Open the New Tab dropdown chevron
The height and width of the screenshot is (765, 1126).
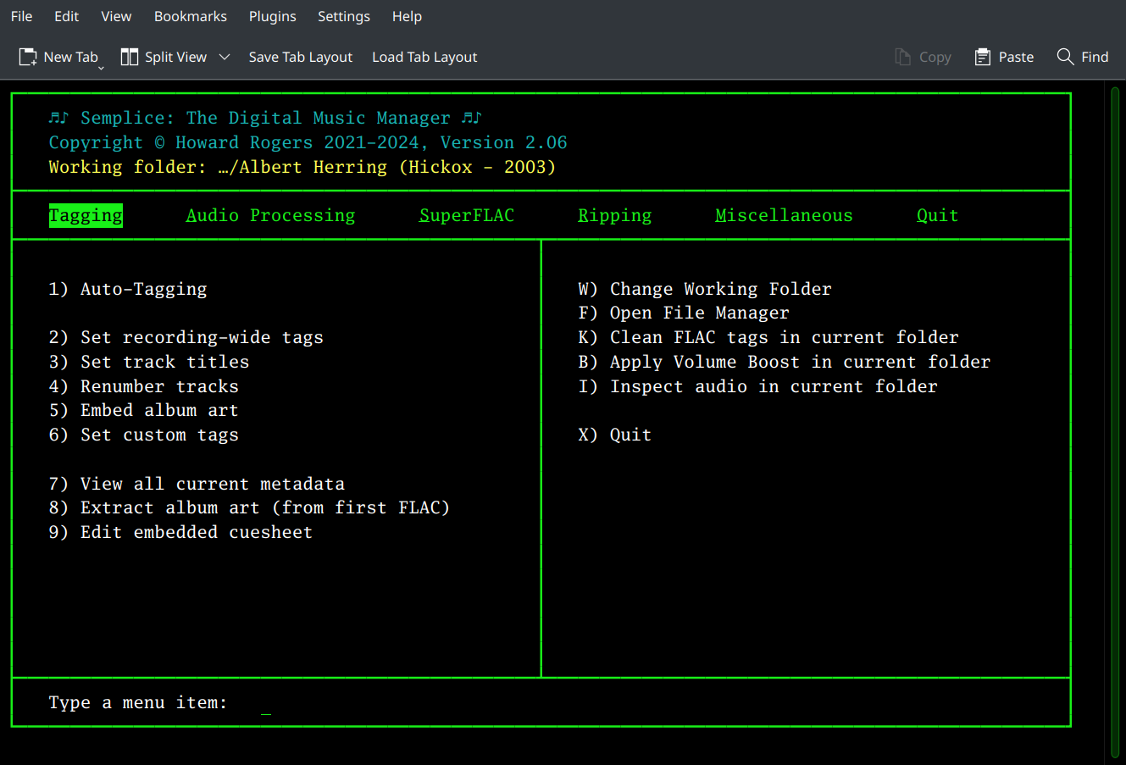point(101,67)
